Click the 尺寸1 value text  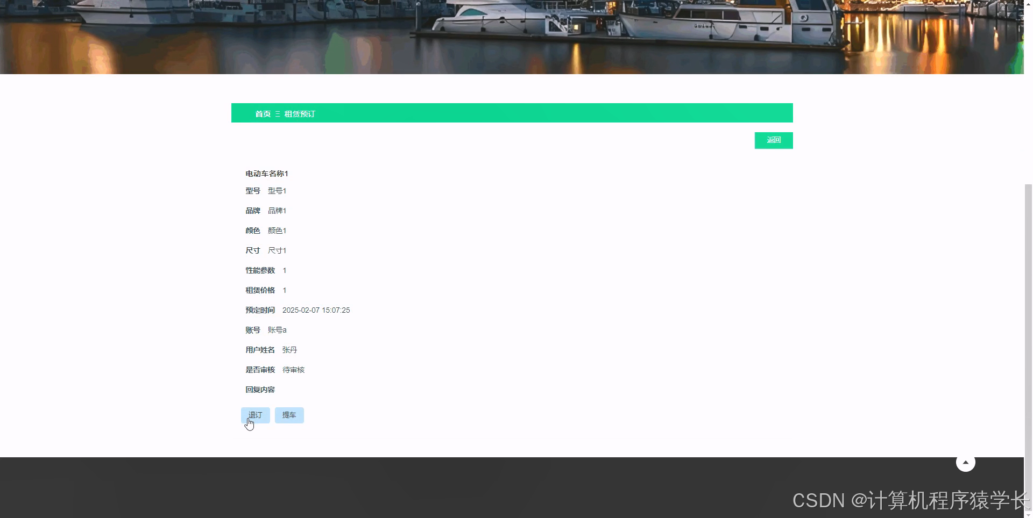click(x=277, y=250)
